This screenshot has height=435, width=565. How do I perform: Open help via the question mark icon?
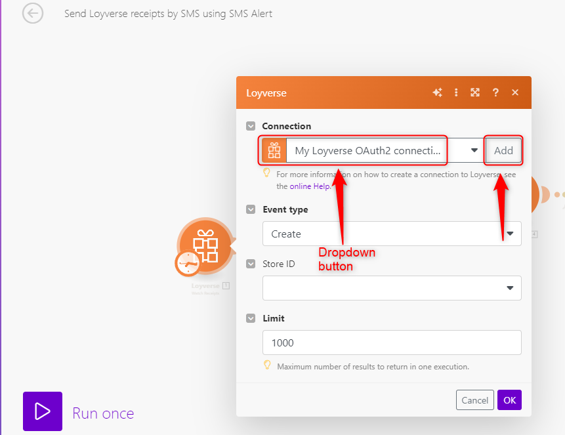pos(495,93)
